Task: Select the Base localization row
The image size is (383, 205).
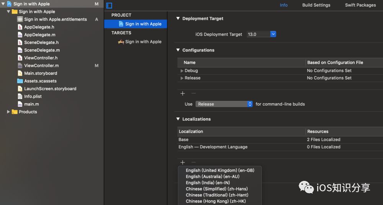Action: tap(280, 140)
